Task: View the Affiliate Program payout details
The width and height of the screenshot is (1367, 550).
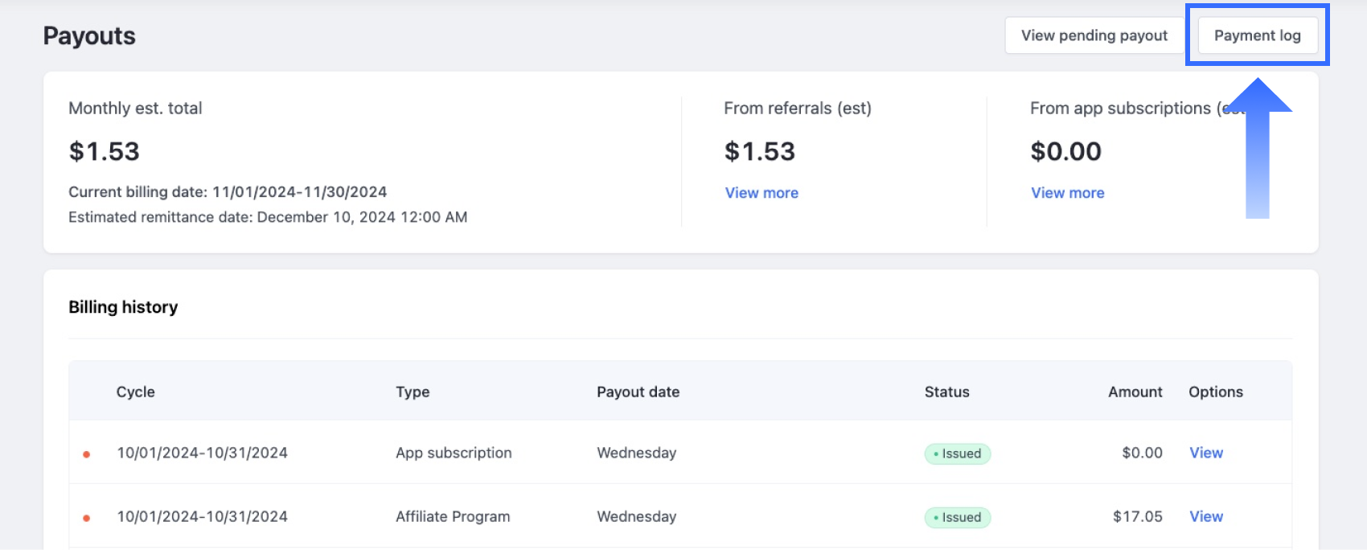Action: (1205, 516)
